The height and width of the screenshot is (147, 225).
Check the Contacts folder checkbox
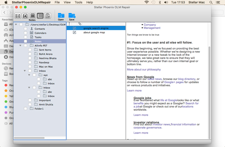(25, 29)
